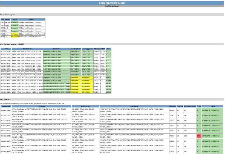Click Var value '380607' in summary table
This screenshot has height=154, width=225.
coord(108,78)
